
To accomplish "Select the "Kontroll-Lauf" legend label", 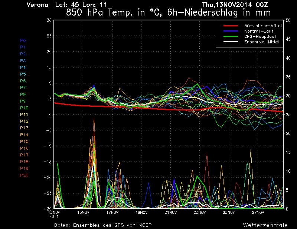I will 258,31.
